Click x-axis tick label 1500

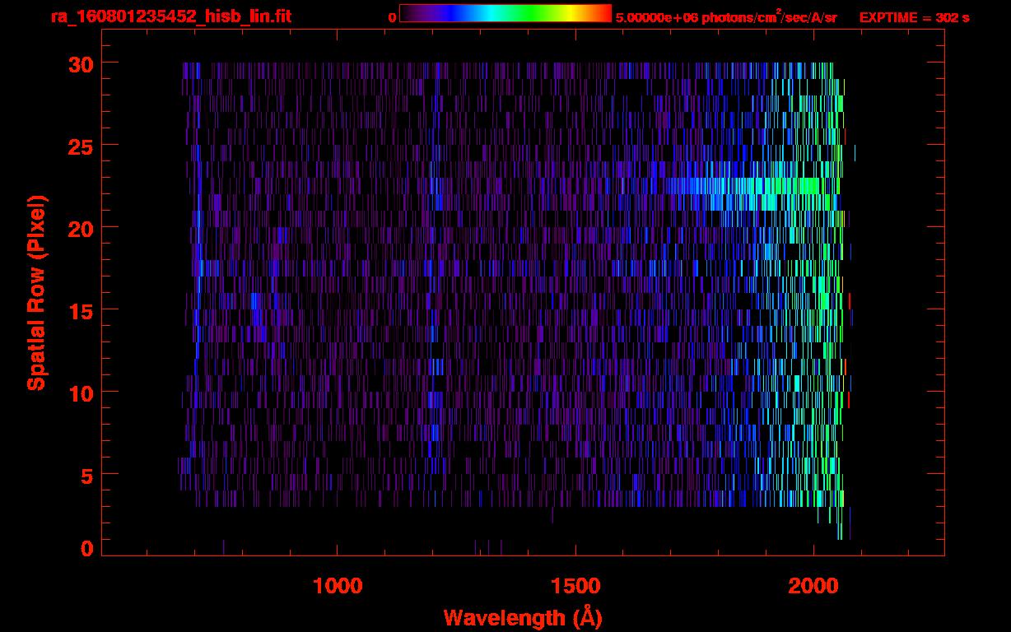[575, 586]
